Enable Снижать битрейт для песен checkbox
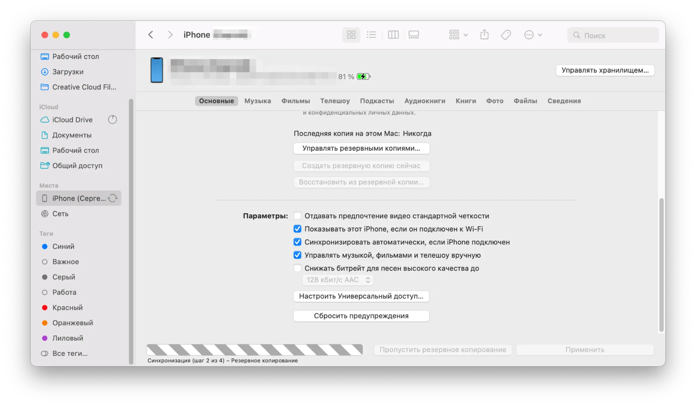696x407 pixels. point(297,268)
